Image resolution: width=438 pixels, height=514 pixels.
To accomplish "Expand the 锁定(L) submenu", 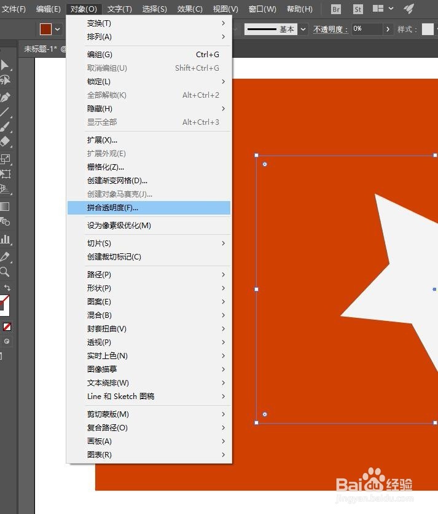I will 149,82.
